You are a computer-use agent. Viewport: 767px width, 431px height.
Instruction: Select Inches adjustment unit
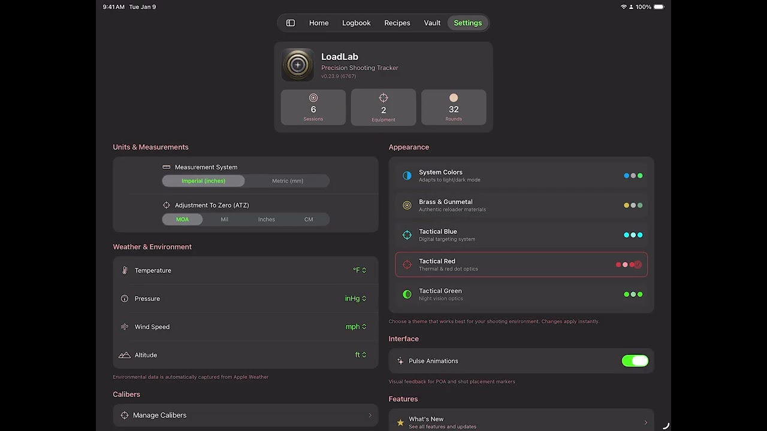point(267,220)
